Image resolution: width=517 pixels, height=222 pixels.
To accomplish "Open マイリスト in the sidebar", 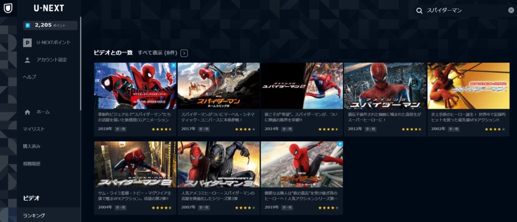I will 34,129.
